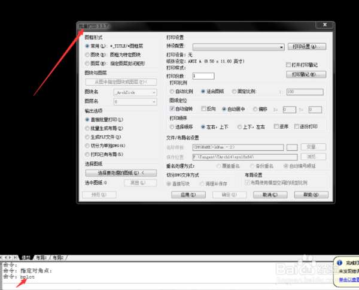Select 备份重名 duplicate handling option

pos(252,166)
